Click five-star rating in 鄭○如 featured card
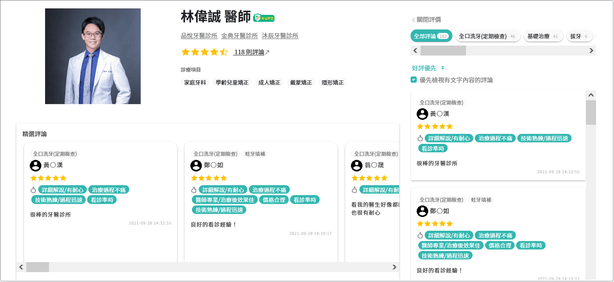 point(209,178)
